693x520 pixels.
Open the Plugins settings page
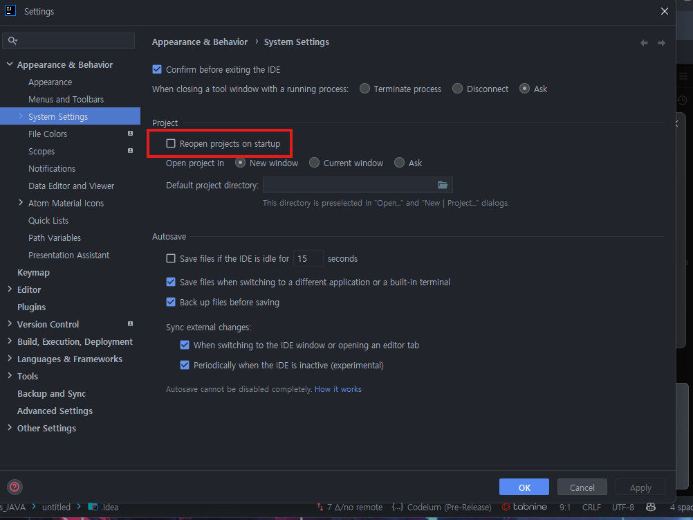point(31,307)
